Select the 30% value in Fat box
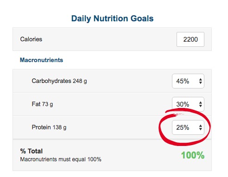Screen dimensions: 228x177 (x=183, y=104)
